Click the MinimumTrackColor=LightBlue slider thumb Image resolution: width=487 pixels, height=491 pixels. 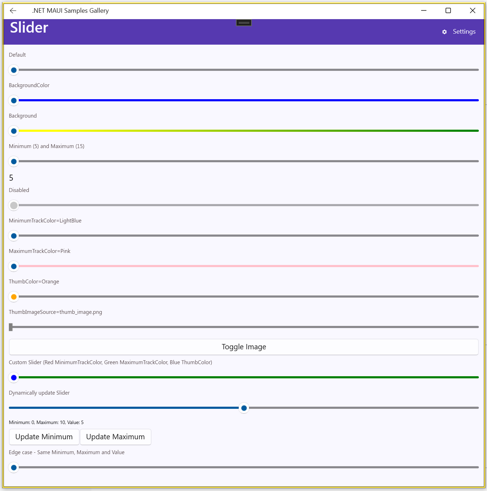point(14,236)
